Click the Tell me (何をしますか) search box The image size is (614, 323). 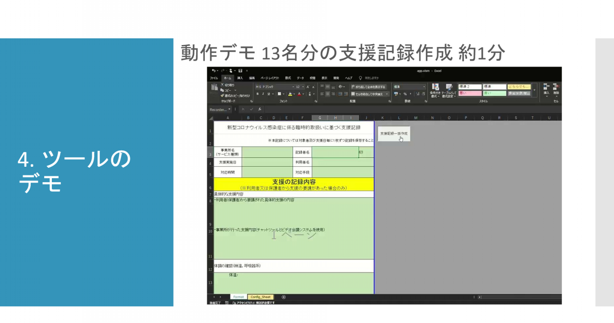(369, 78)
